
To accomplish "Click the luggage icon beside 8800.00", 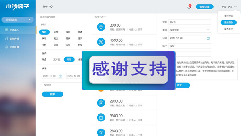I will (x=101, y=117).
